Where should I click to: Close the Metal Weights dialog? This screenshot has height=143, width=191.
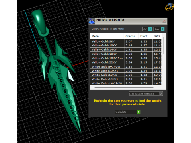(x=164, y=21)
